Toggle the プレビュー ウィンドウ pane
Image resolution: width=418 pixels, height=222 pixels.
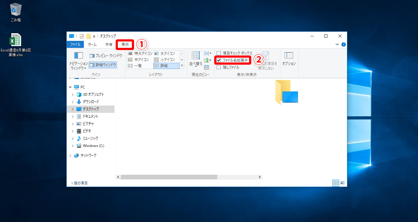106,56
